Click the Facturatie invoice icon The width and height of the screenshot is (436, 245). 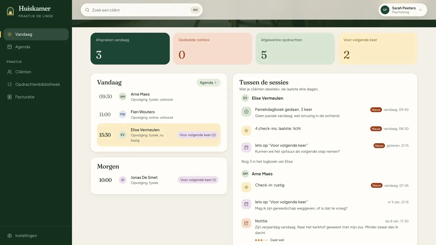(x=10, y=97)
